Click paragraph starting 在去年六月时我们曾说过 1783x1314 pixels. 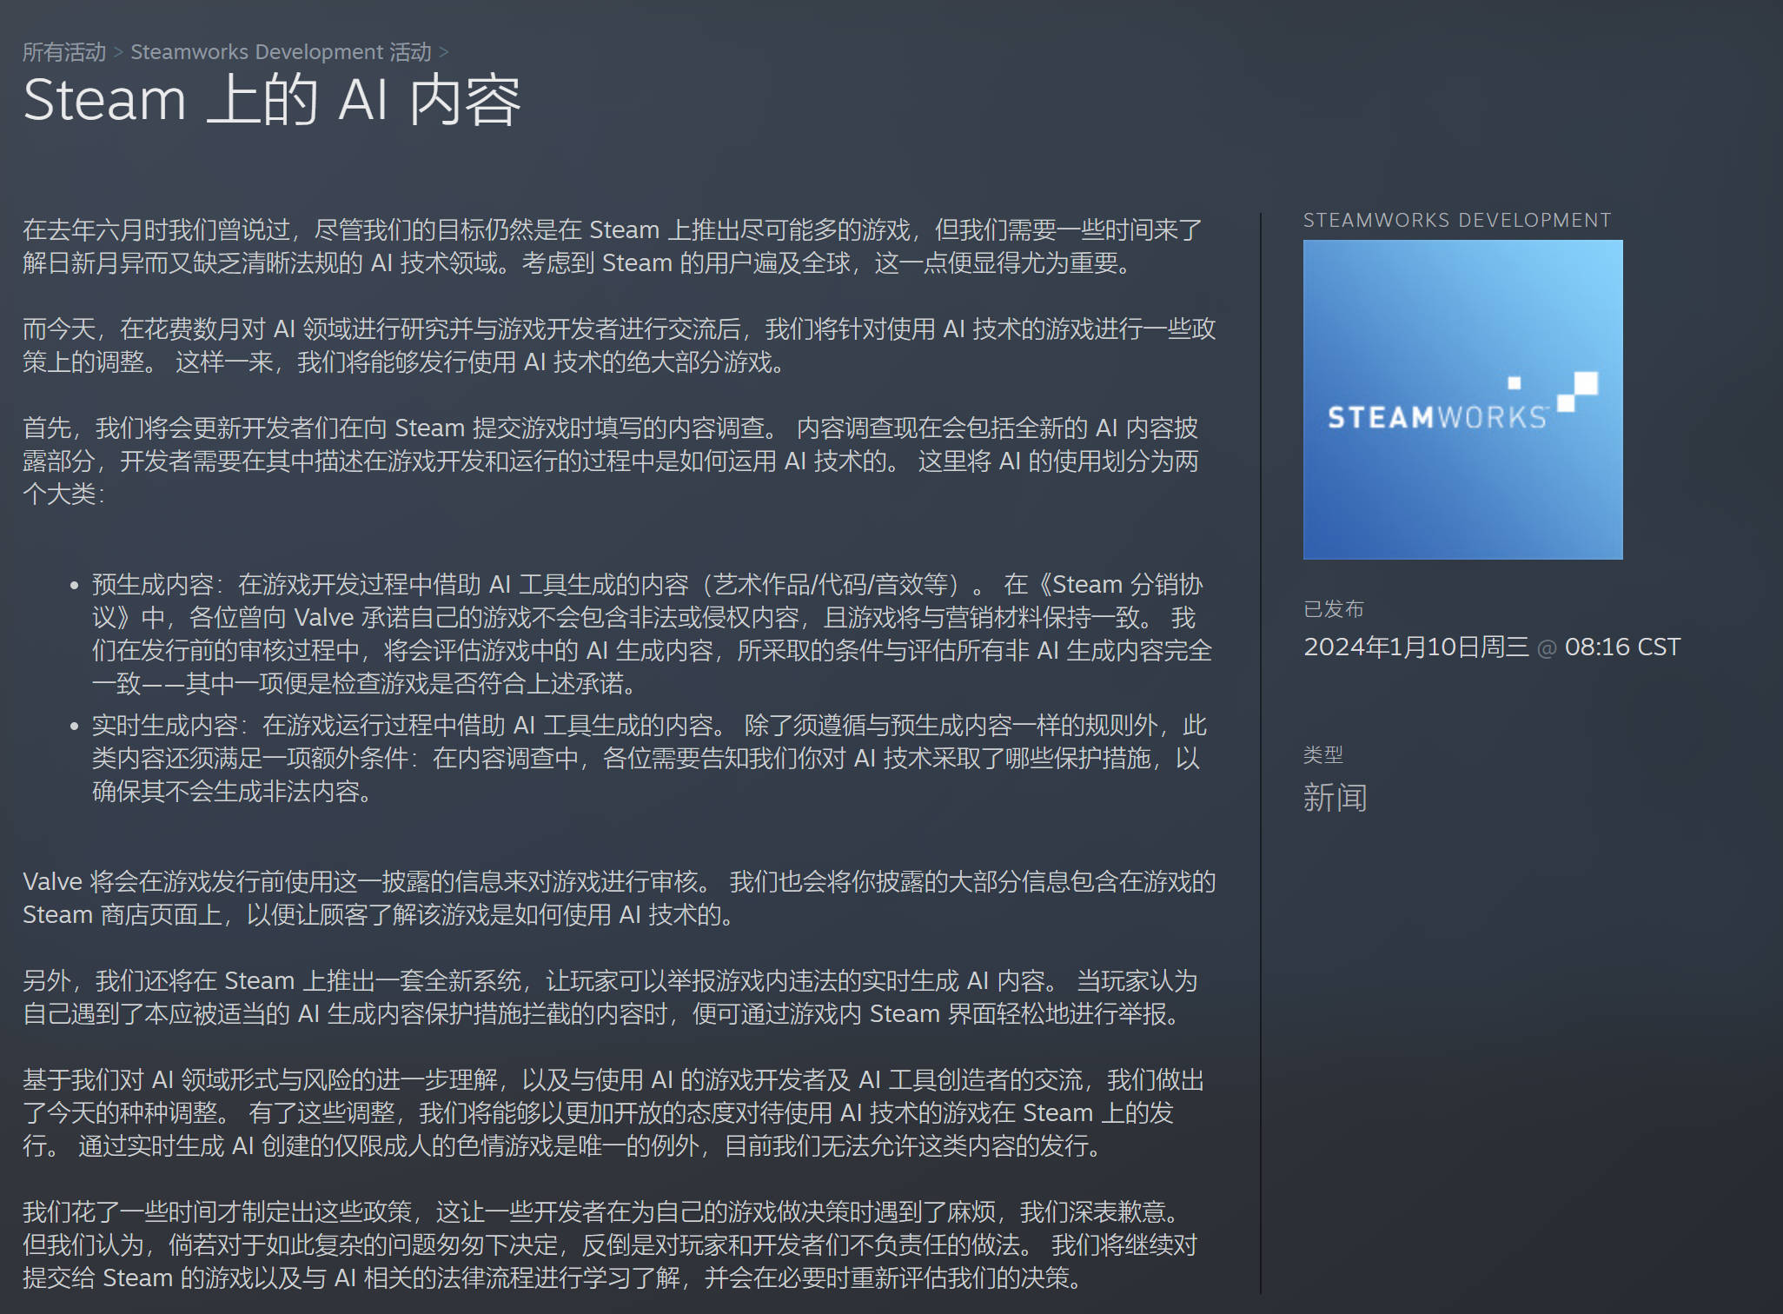[613, 246]
